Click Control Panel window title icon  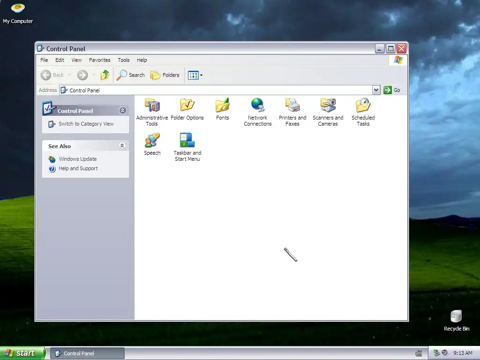40,48
